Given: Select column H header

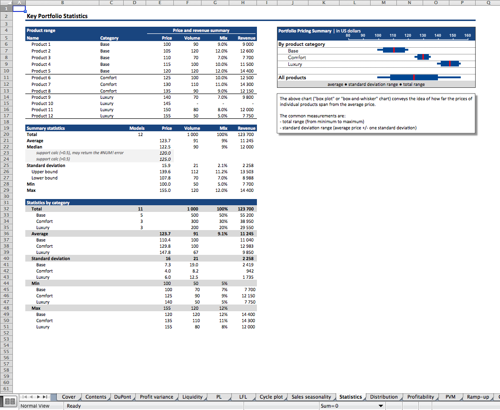Looking at the screenshot, I should click(x=243, y=2).
